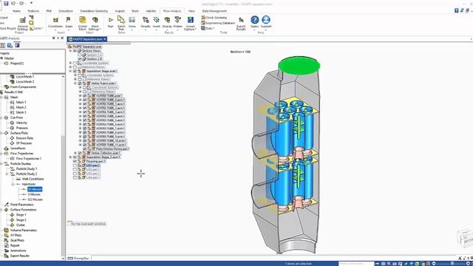Click the green inlet lid on model
The height and width of the screenshot is (266, 473).
click(299, 66)
